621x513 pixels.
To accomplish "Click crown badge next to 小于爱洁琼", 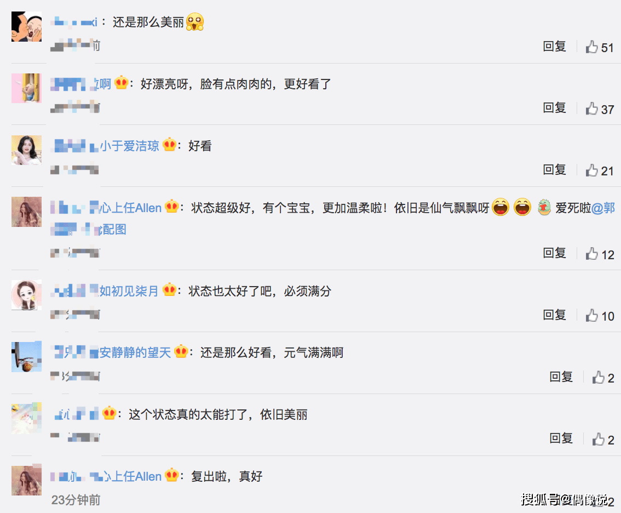I will (x=170, y=145).
